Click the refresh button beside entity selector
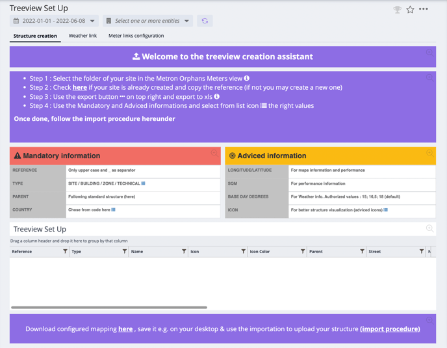The width and height of the screenshot is (447, 348). coord(205,21)
